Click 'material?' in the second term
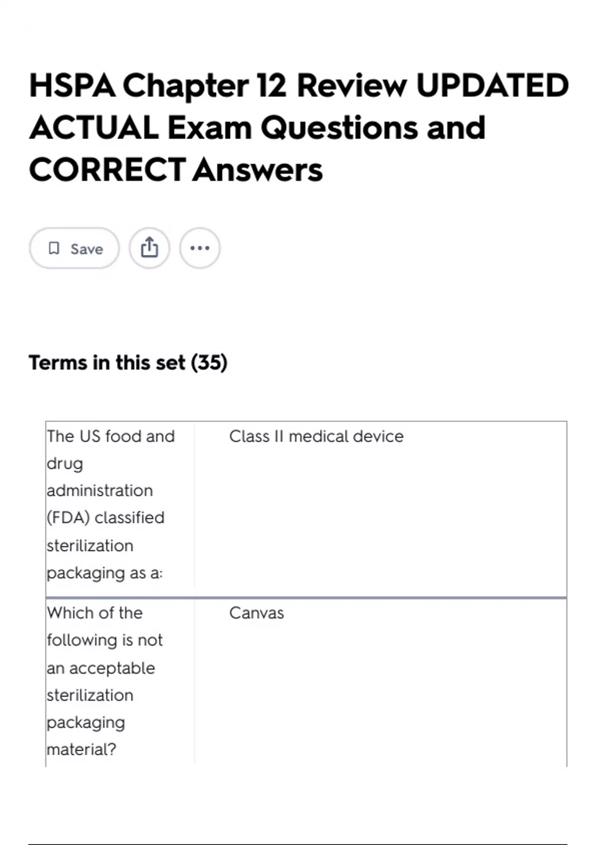The height and width of the screenshot is (845, 596). pyautogui.click(x=81, y=750)
